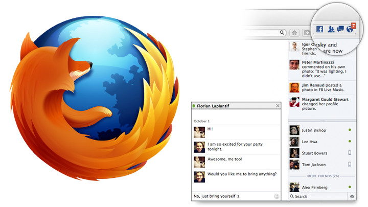Click Jim Renaud's avatar in ticker
Image resolution: width=368 pixels, height=207 pixels.
[294, 87]
